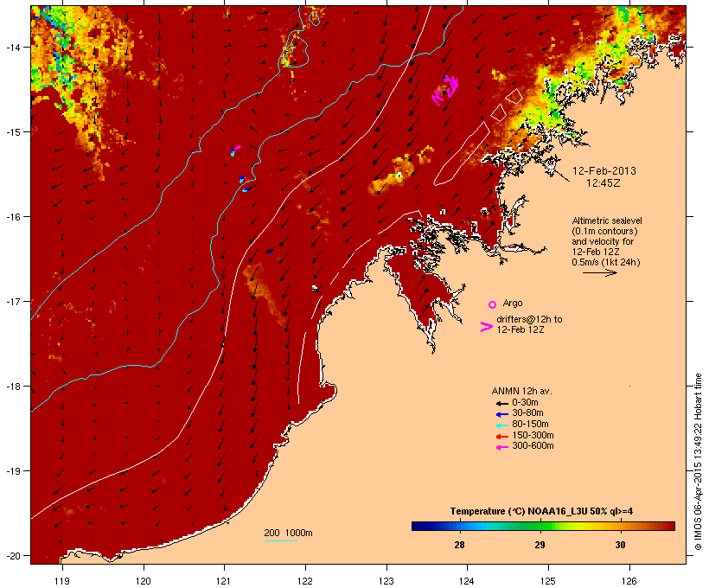Image resolution: width=709 pixels, height=588 pixels.
Task: Click the magenta drifters arrowhead legend symbol
Action: [x=487, y=327]
